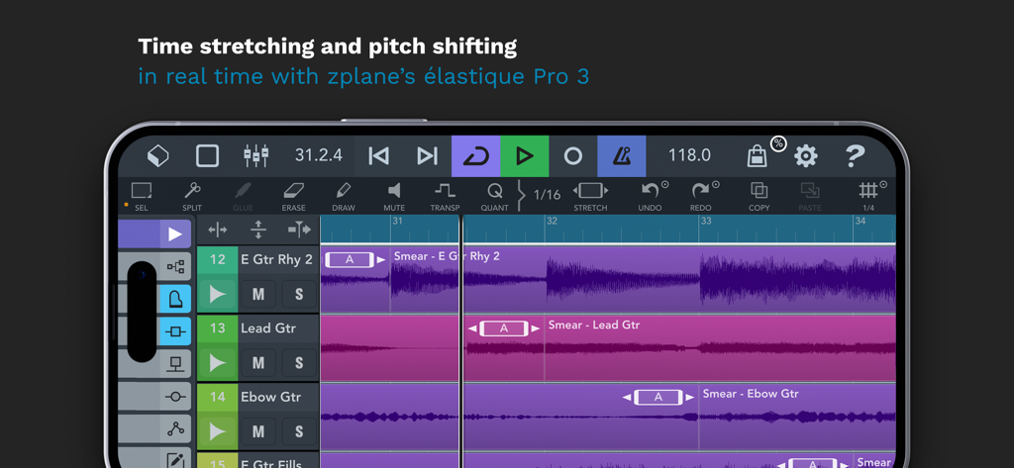Solo the E Gtr Rhy 2 track
The width and height of the screenshot is (1014, 468).
point(299,294)
